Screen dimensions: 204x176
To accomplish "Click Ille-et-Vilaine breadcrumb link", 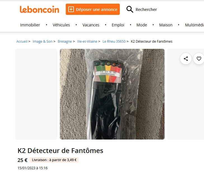I will tap(87, 42).
